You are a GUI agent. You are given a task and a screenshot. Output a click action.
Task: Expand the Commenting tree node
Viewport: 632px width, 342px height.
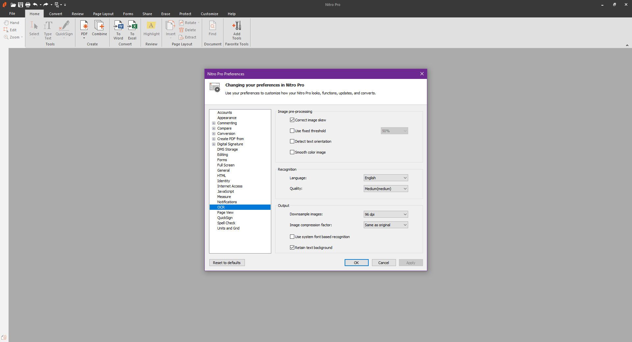pos(214,123)
